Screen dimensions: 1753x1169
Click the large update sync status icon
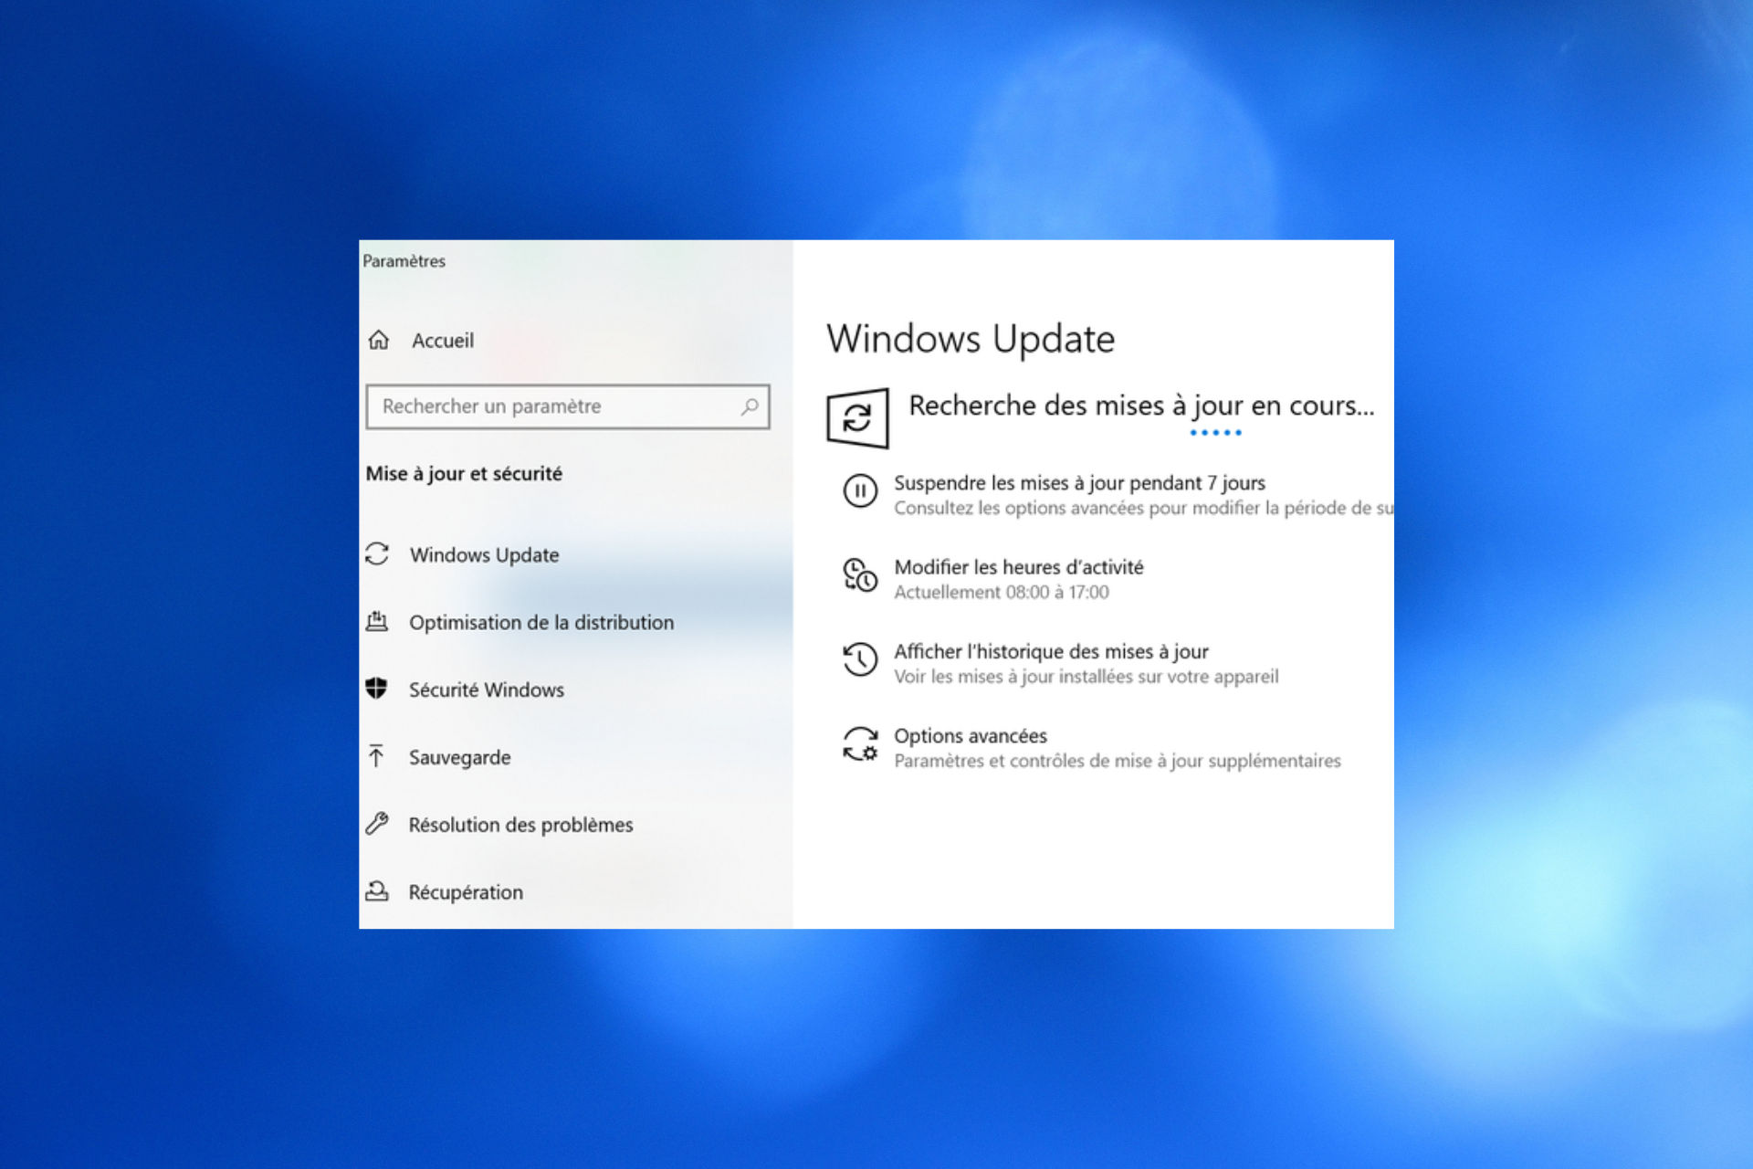tap(857, 418)
